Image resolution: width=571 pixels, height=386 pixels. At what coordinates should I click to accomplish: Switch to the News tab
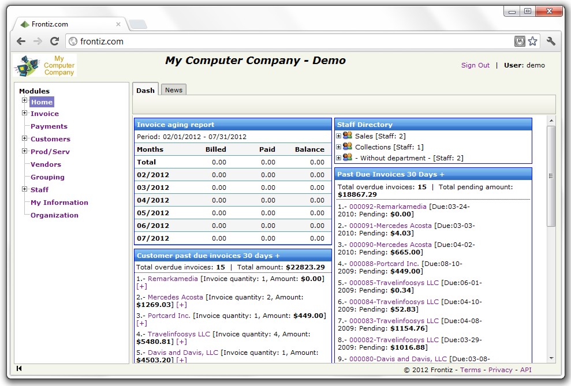coord(173,90)
